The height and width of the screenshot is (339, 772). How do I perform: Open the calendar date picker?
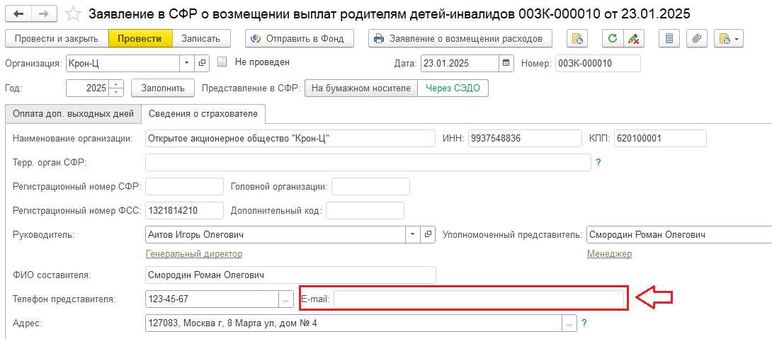coord(506,64)
